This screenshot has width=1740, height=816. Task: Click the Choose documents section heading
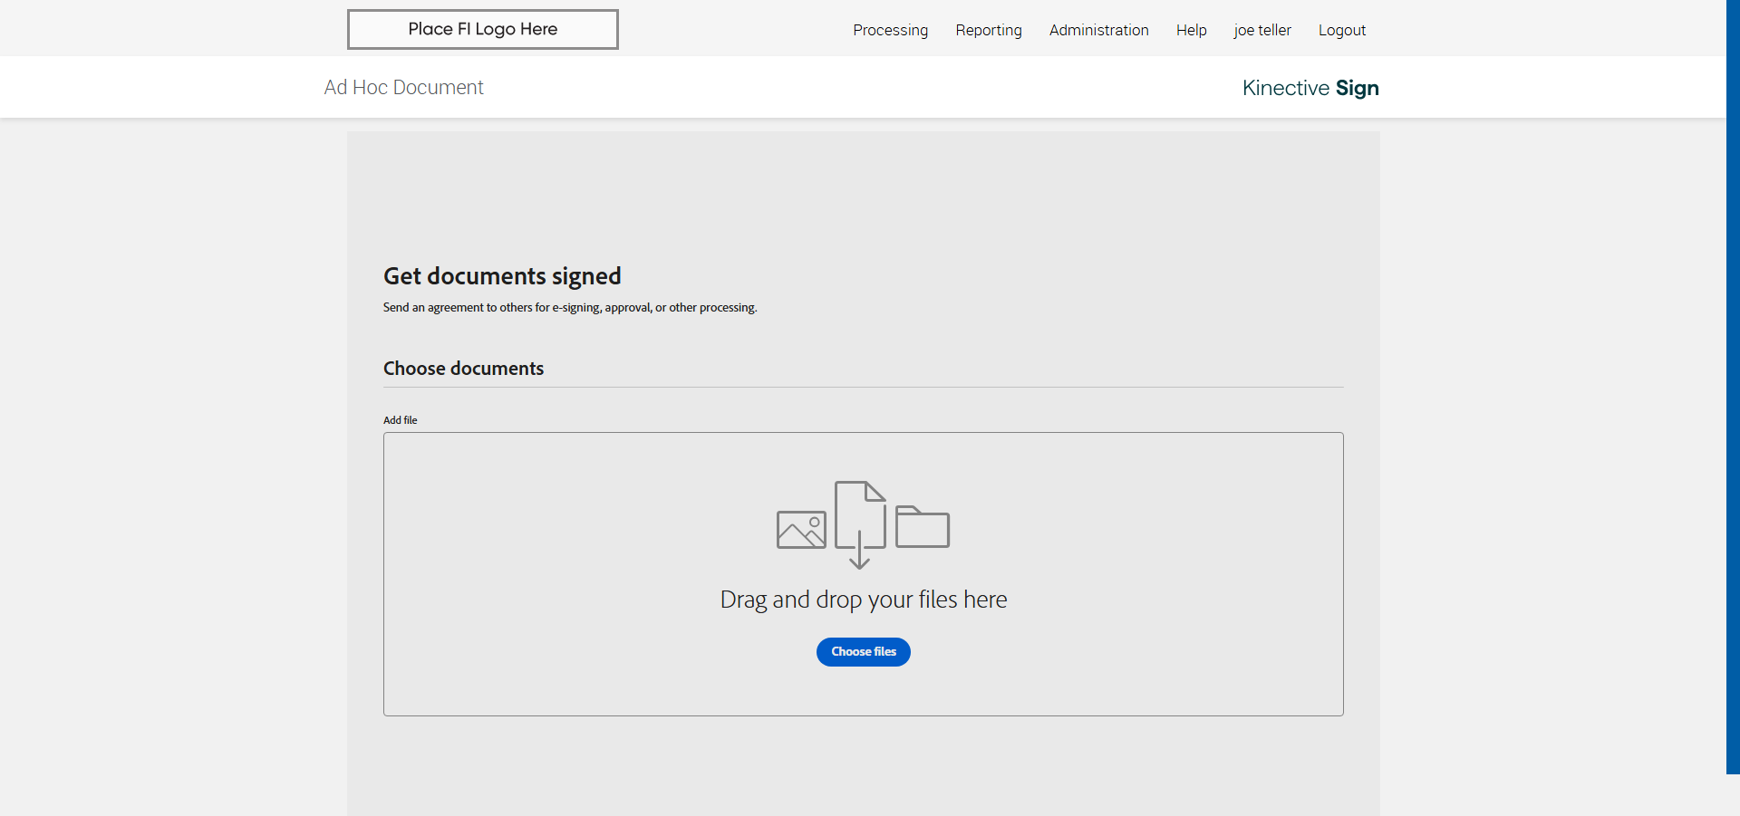[x=463, y=369]
